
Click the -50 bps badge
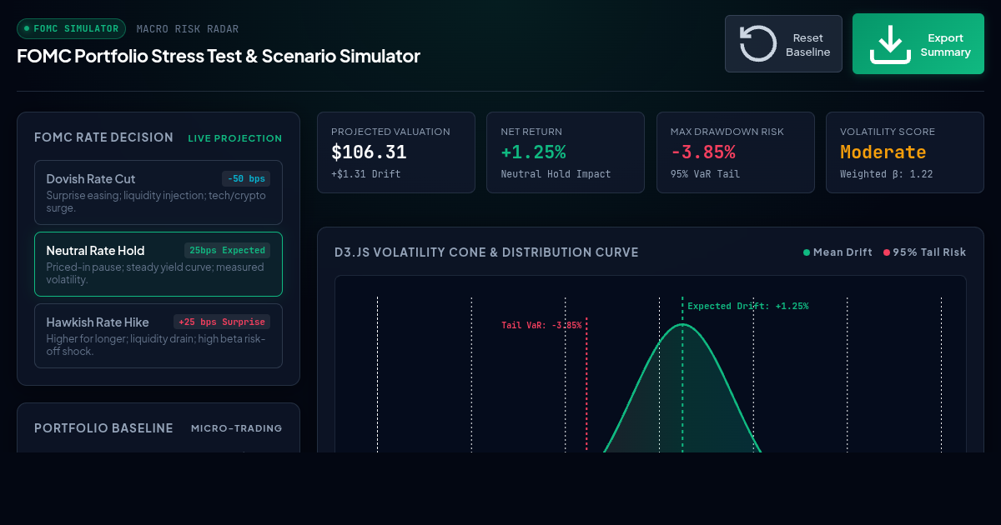tap(246, 178)
